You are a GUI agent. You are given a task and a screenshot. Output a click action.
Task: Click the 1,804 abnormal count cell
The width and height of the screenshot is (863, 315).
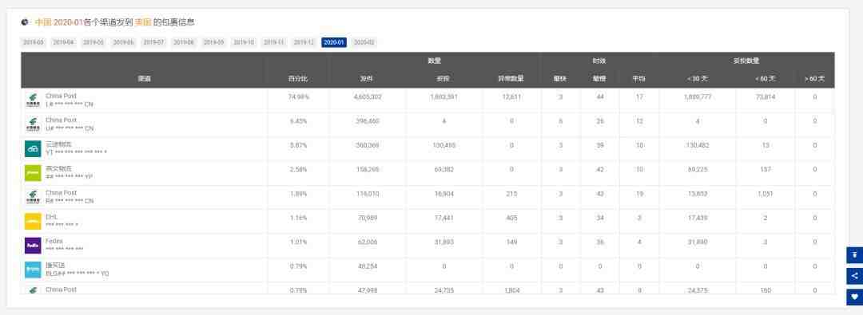click(x=511, y=290)
